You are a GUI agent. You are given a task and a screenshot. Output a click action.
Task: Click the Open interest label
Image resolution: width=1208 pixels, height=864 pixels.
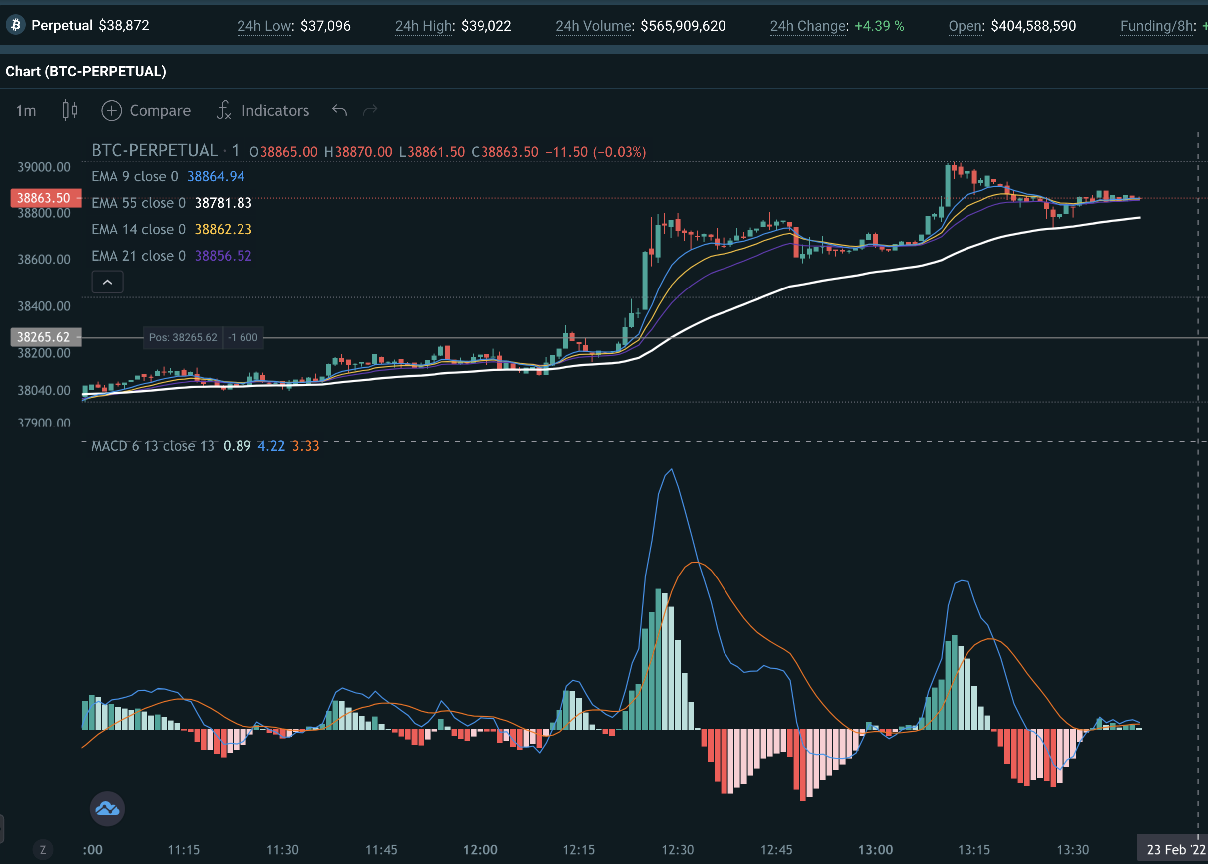tap(966, 26)
